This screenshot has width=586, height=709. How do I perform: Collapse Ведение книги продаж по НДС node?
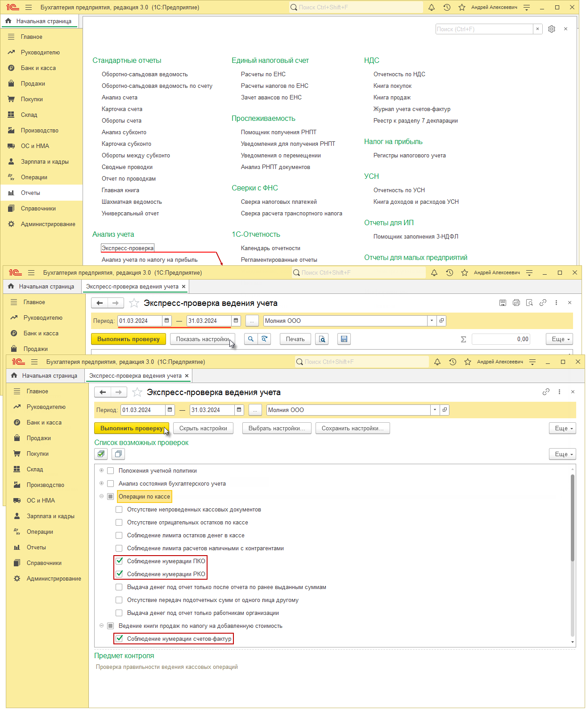tap(101, 626)
